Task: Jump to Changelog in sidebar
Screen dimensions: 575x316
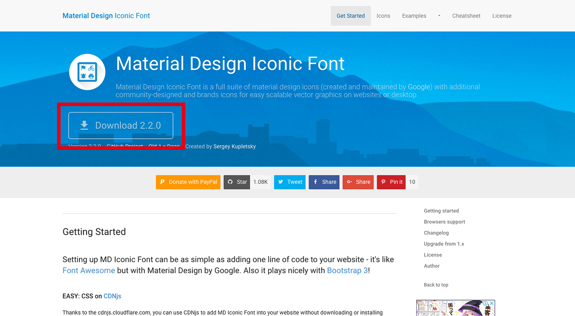Action: (436, 233)
